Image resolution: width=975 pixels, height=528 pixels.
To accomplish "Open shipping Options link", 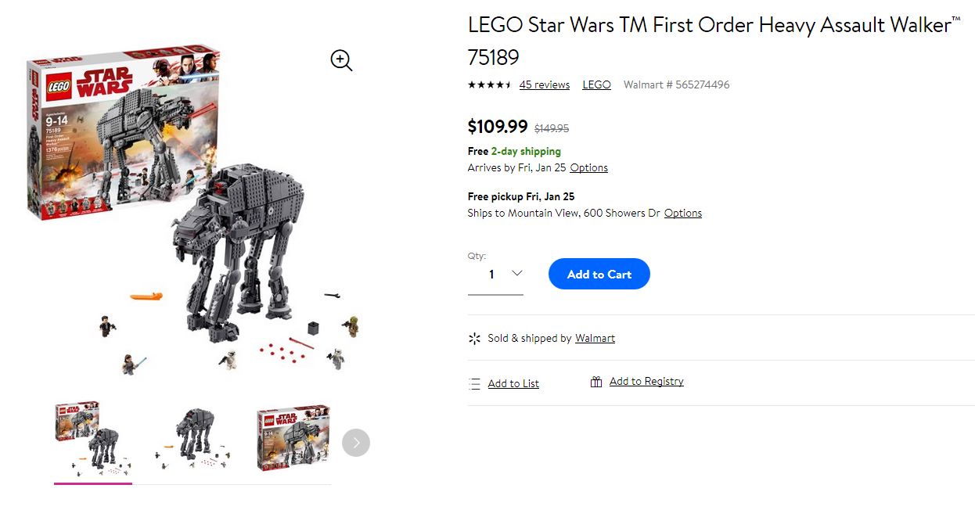I will [588, 167].
